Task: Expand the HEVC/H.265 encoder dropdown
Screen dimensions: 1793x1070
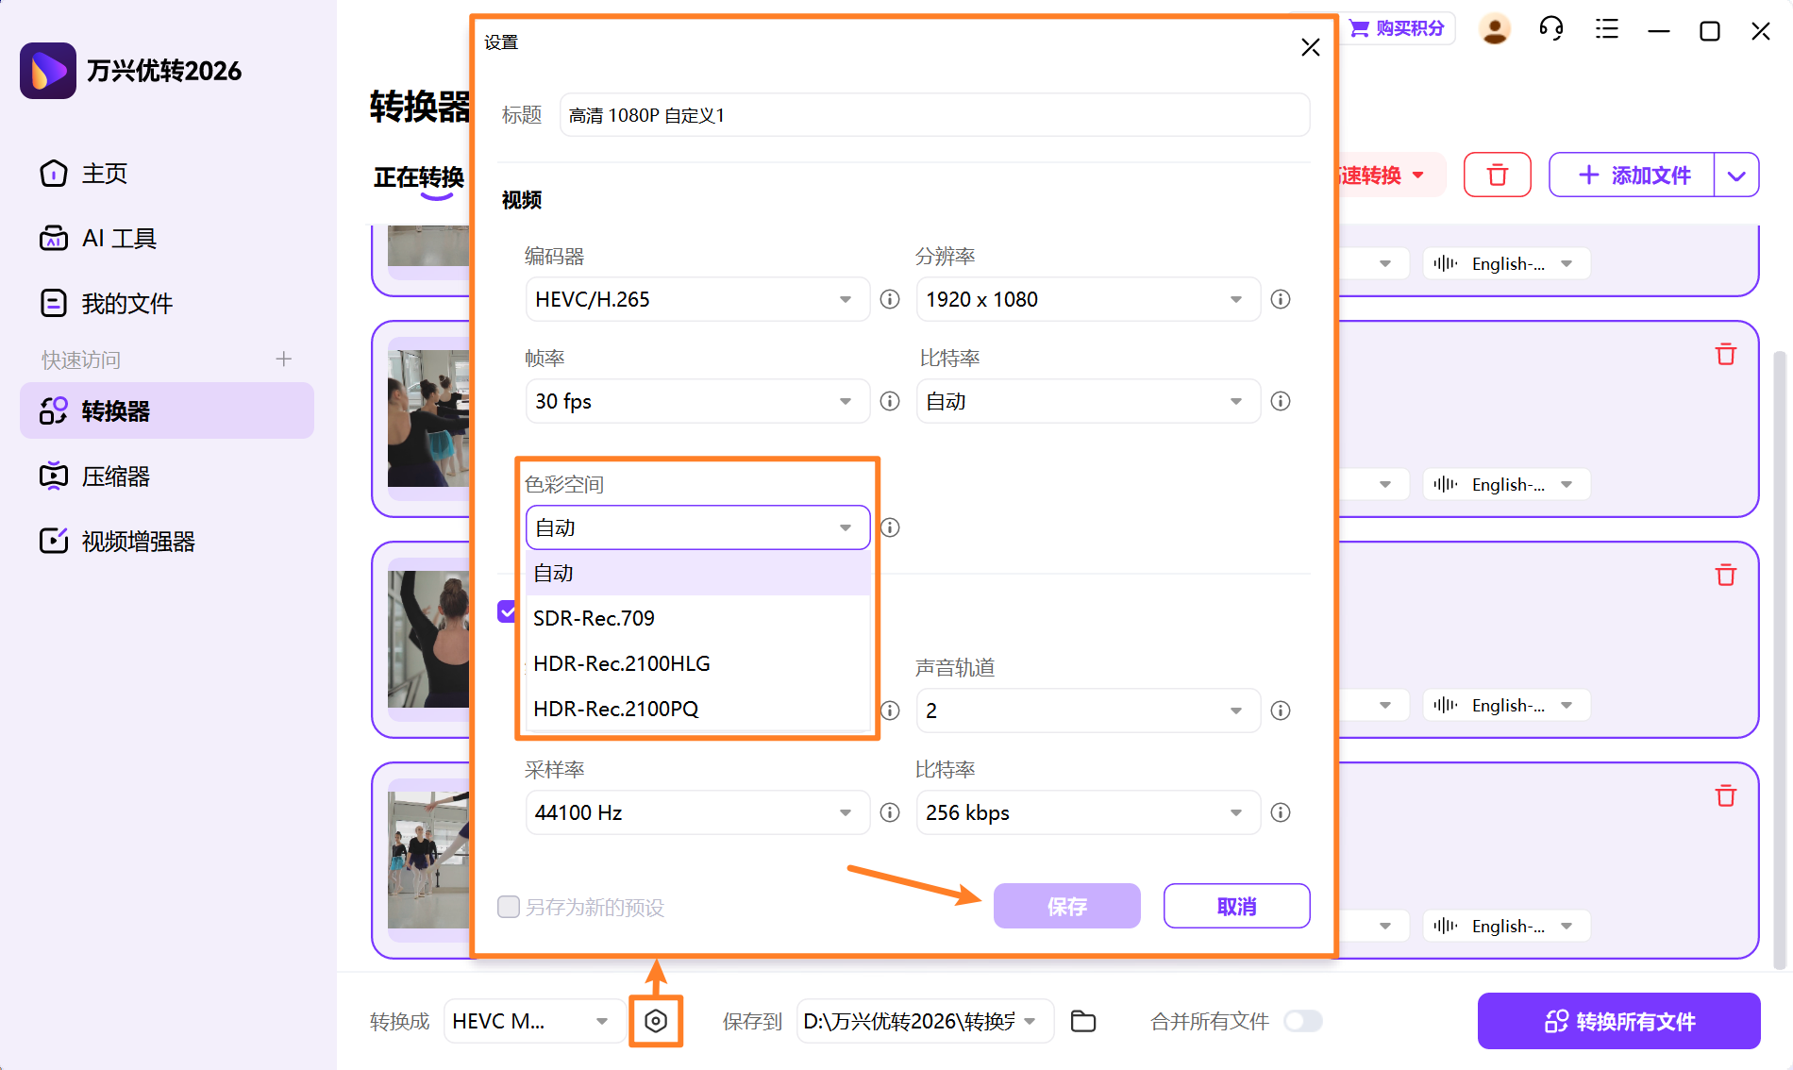Action: 696,299
